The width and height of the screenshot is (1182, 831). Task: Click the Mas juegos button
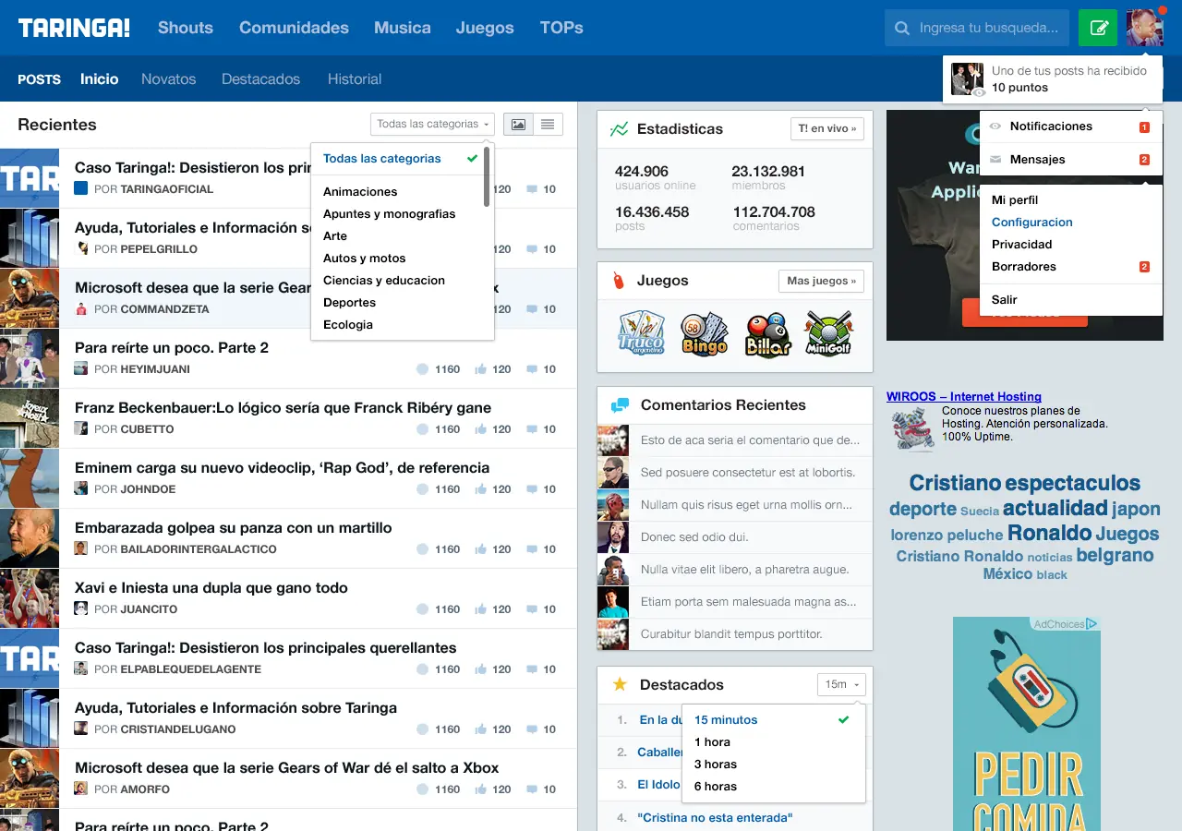click(821, 281)
